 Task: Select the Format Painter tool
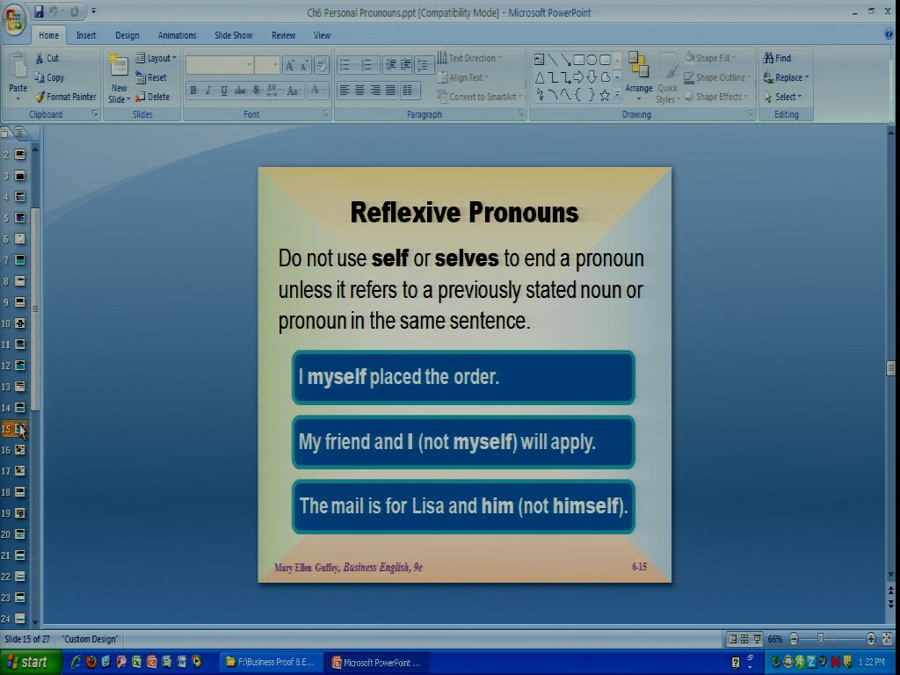tap(66, 97)
